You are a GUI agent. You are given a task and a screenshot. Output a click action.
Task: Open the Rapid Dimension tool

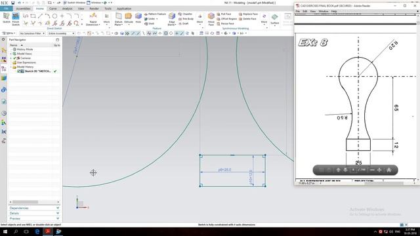pyautogui.click(x=93, y=19)
